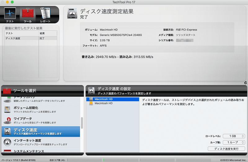The image size is (248, 162).
Task: Select the ディスク速度 row in test results
Action: pyautogui.click(x=31, y=38)
